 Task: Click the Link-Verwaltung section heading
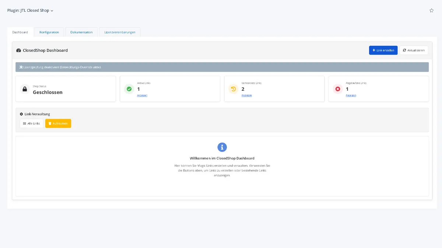click(x=37, y=114)
